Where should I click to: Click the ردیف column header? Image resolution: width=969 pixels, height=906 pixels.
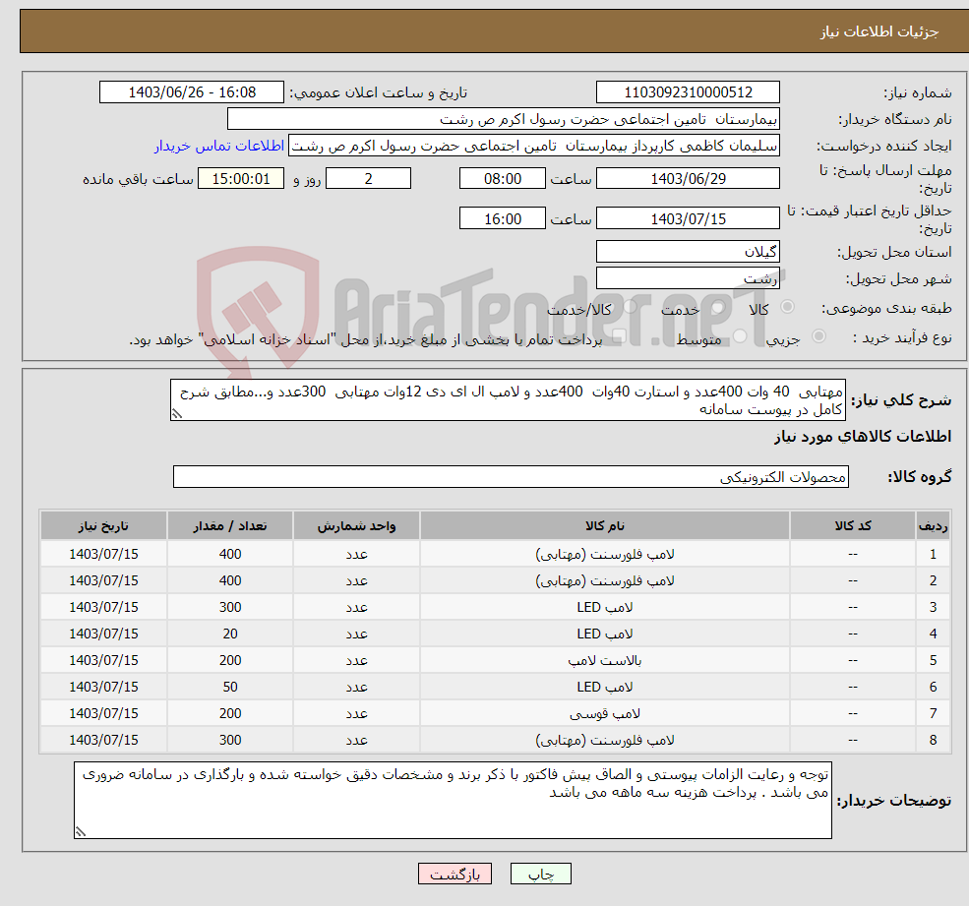(x=934, y=526)
